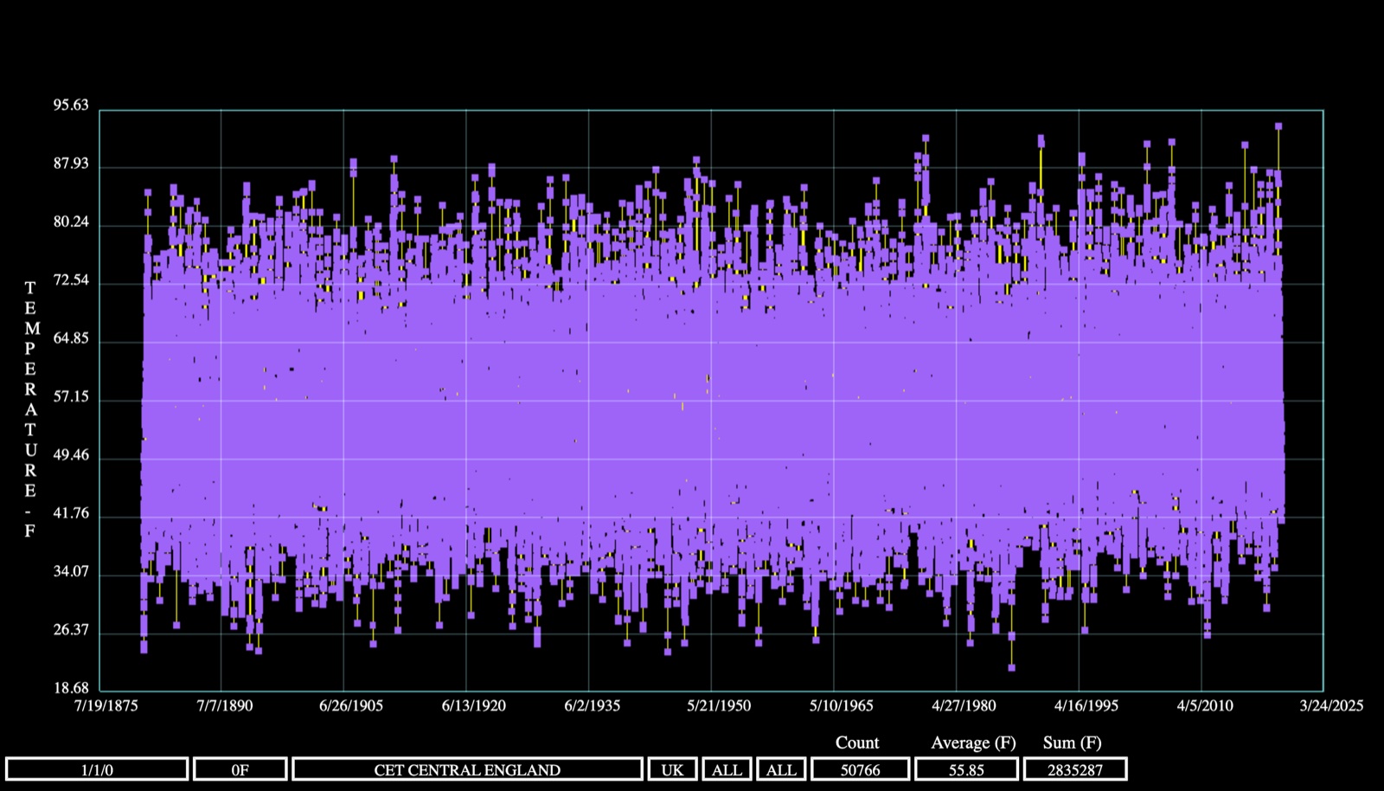This screenshot has width=1384, height=791.
Task: Click the Average (F) label
Action: click(973, 743)
